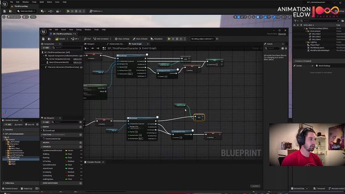Open the Blueprint editor Asset menu

click(x=64, y=30)
